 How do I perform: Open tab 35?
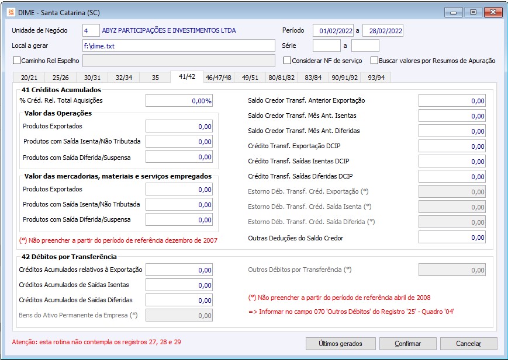[155, 78]
